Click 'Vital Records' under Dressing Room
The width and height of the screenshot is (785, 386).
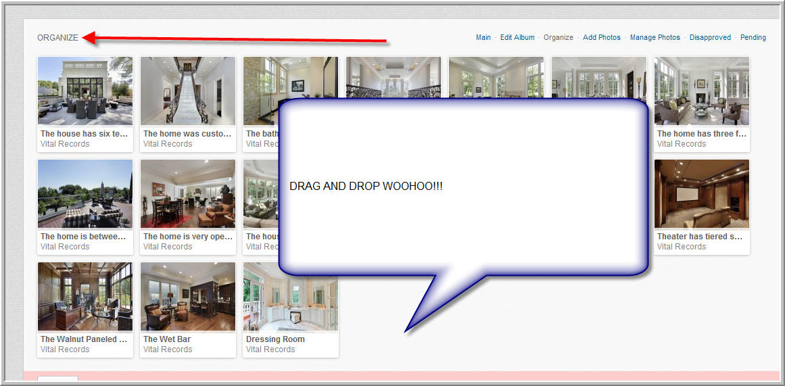pyautogui.click(x=270, y=349)
